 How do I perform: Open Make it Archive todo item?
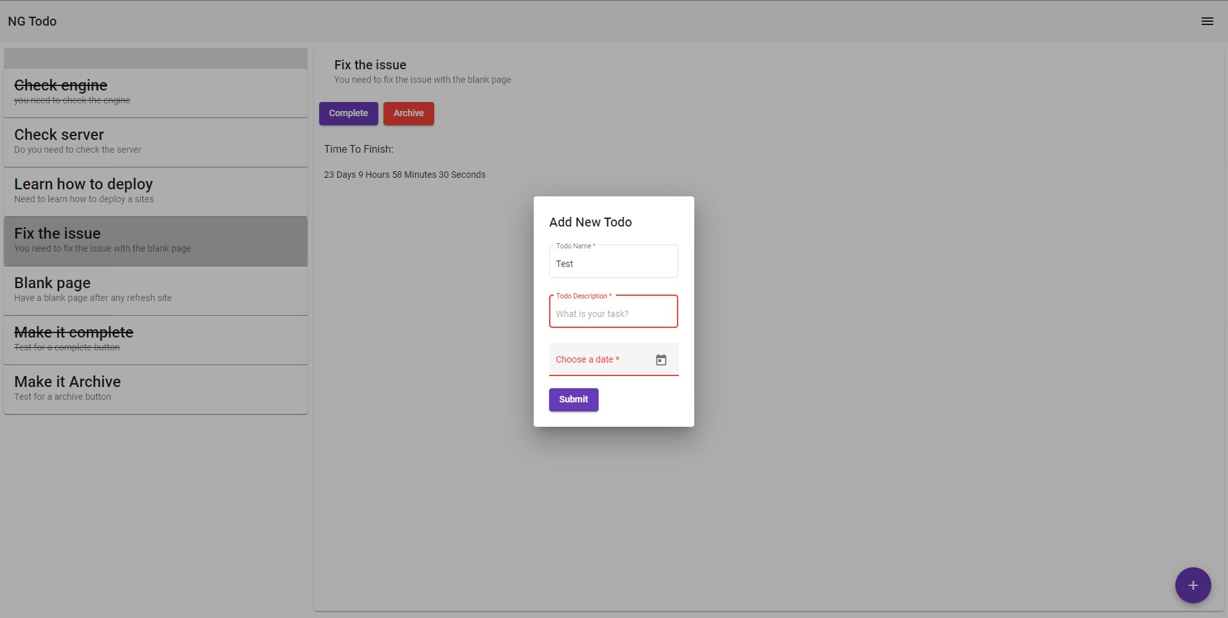click(155, 390)
